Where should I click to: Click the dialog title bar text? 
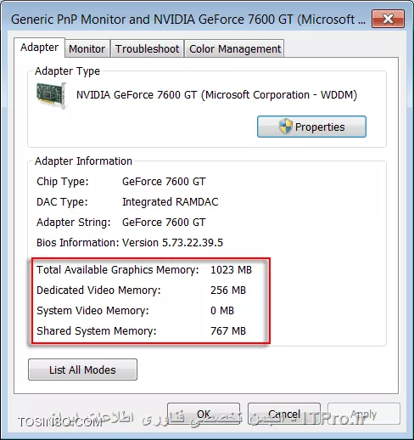[188, 20]
